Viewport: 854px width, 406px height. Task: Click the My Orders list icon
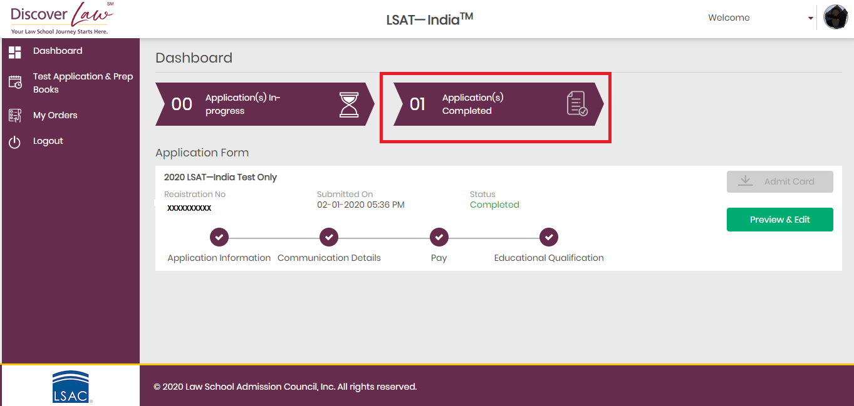click(x=14, y=115)
